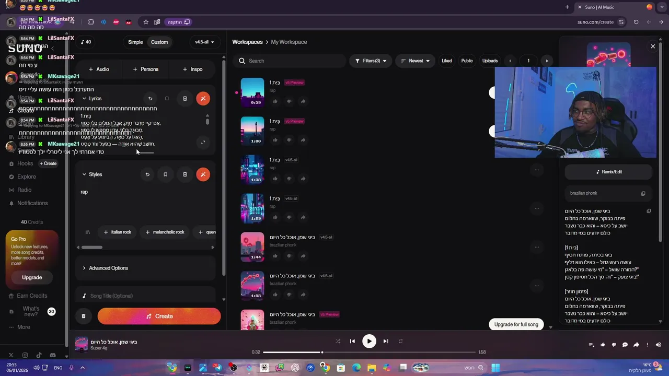
Task: Open Suno's Discord link in sidebar
Action: 52,355
